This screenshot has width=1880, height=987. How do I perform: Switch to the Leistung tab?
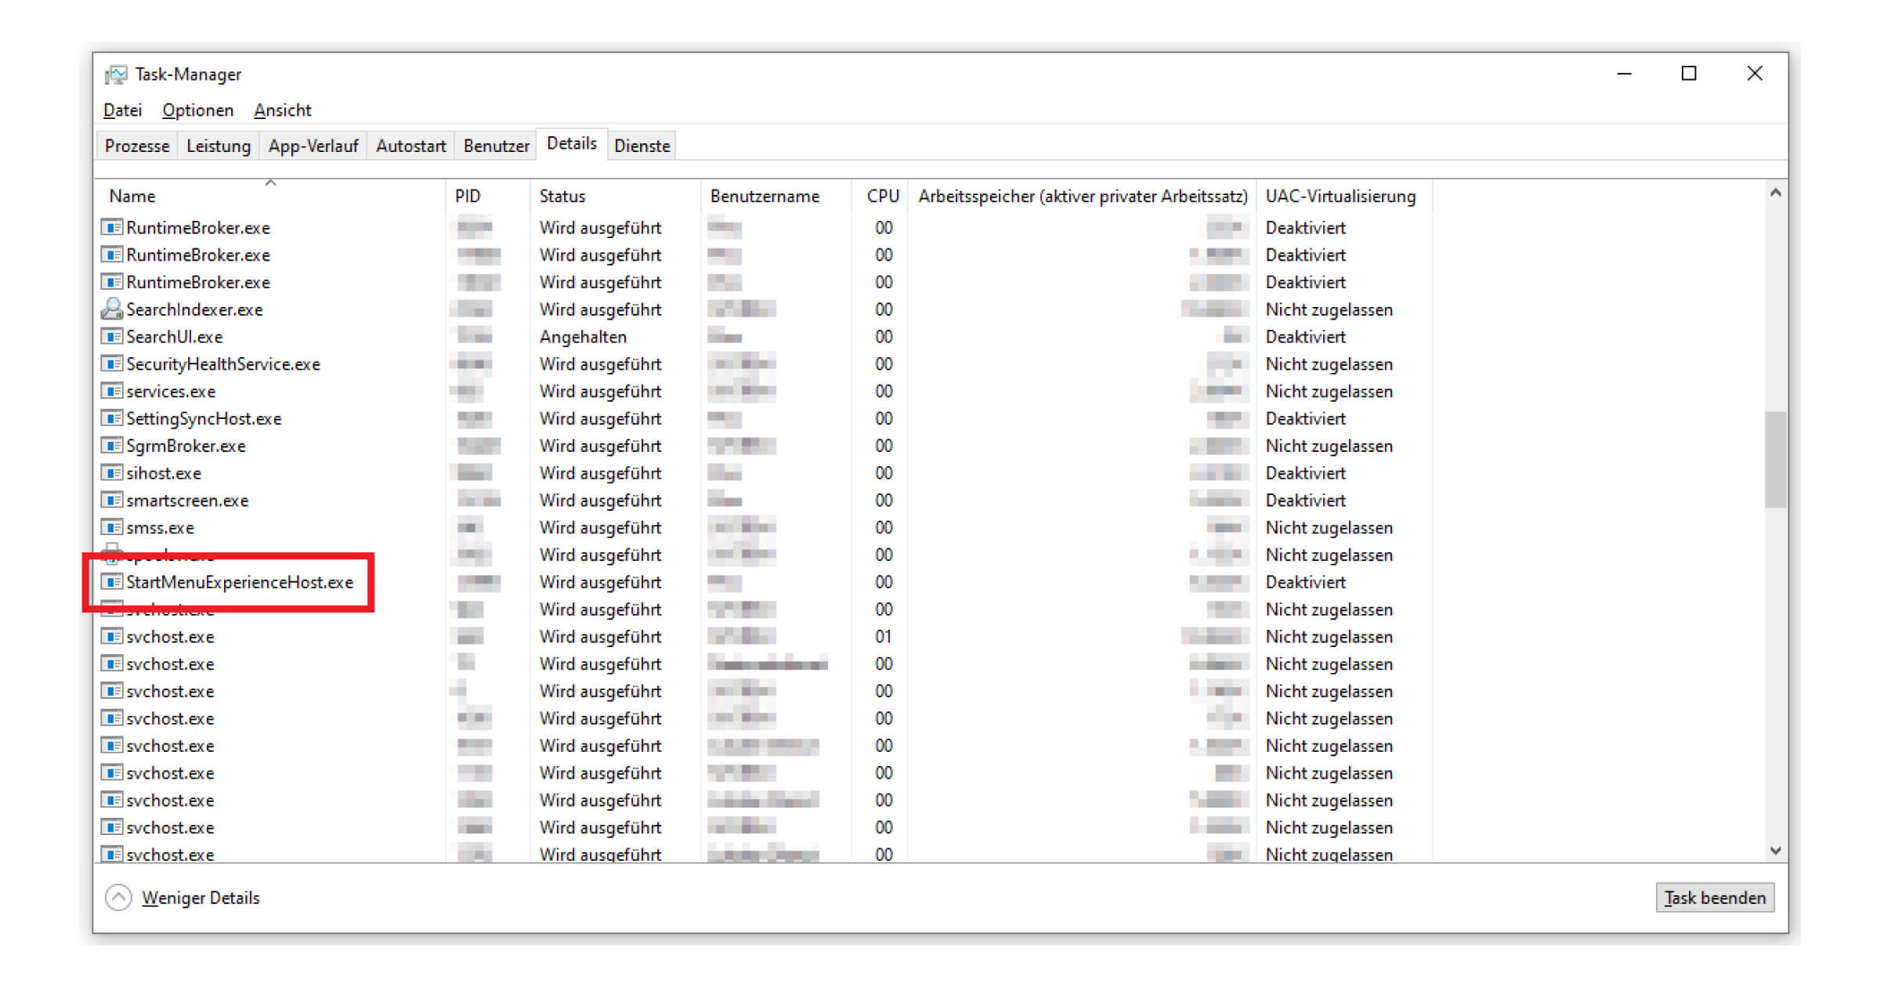[218, 145]
